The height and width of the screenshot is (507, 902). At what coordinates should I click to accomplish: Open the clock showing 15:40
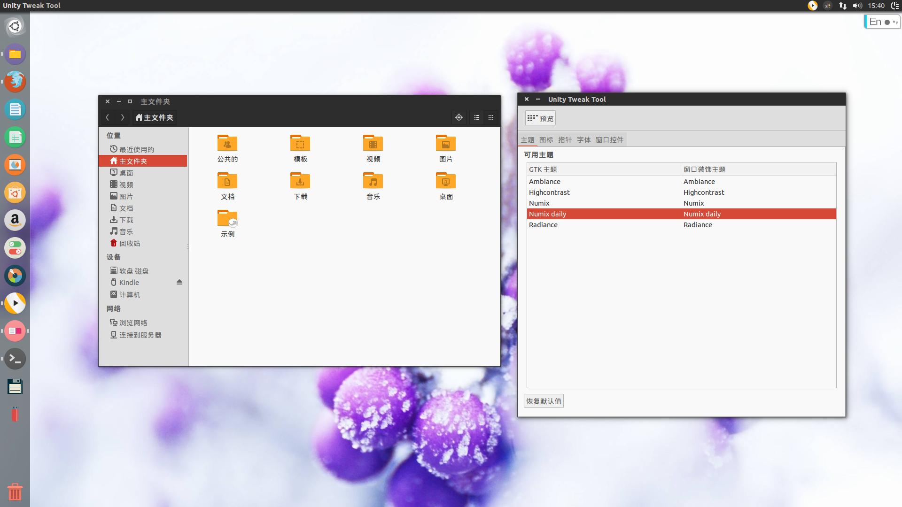click(x=876, y=6)
